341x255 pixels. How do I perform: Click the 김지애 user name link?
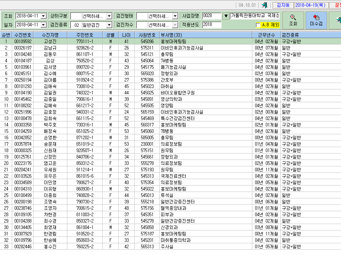pyautogui.click(x=283, y=5)
